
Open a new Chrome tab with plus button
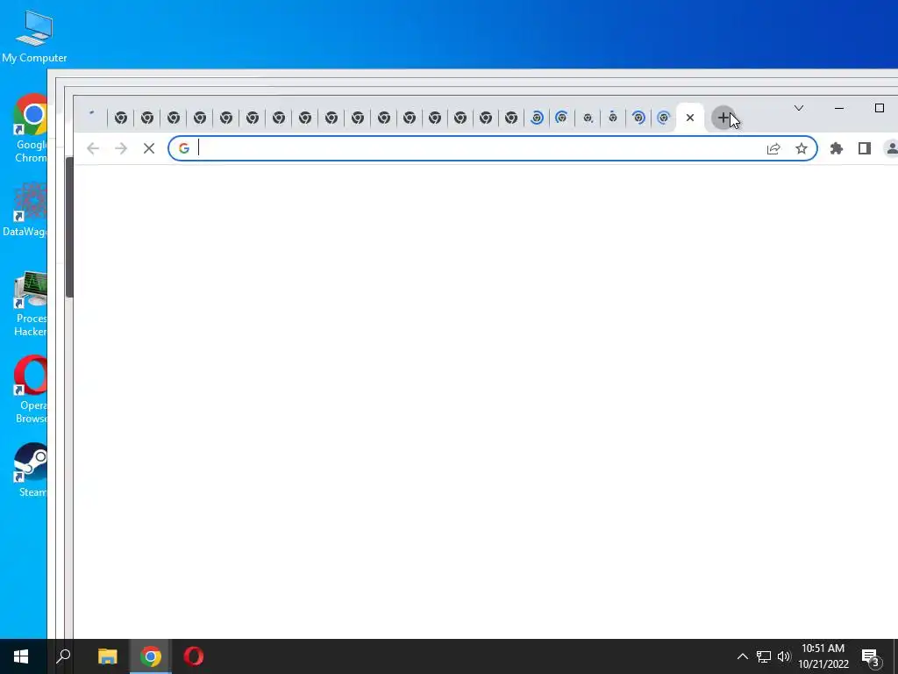(723, 118)
